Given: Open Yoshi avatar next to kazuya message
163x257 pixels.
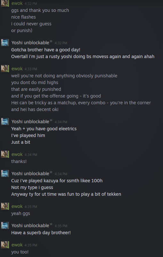Looking at the screenshot, I should point(5,173).
